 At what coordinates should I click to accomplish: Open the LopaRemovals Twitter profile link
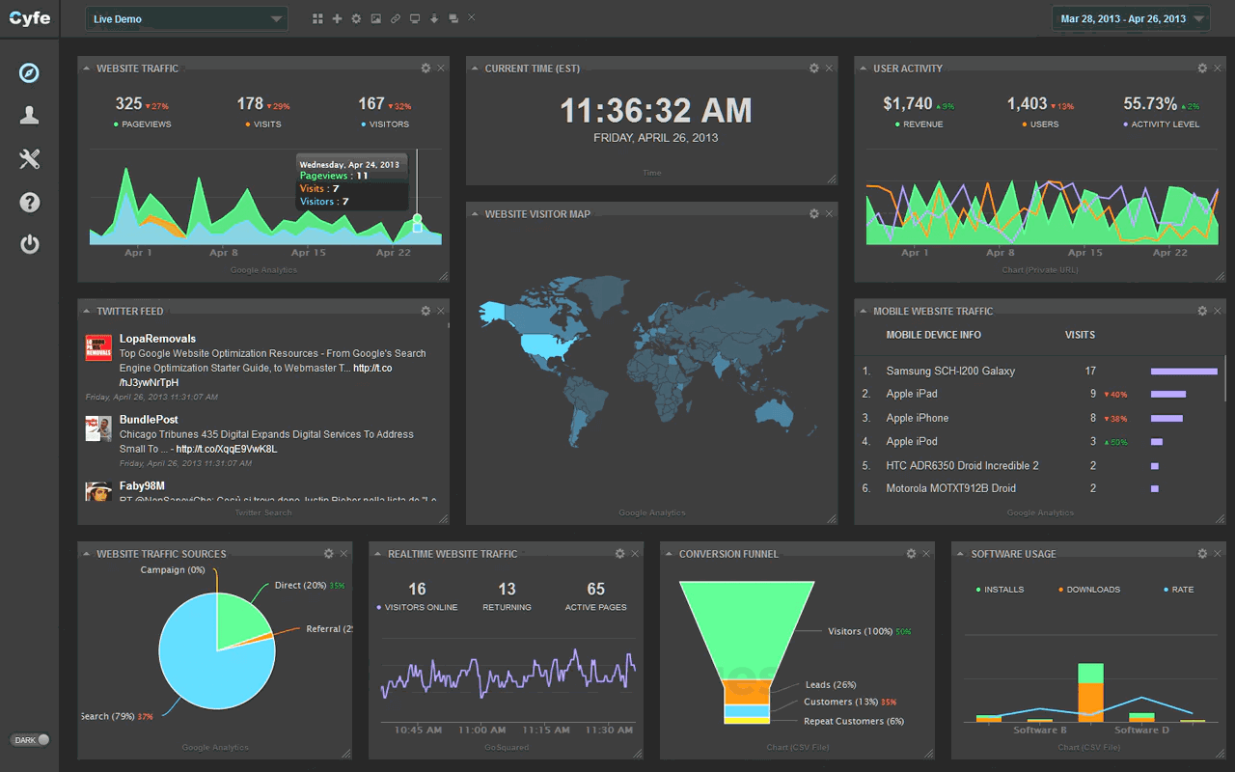[157, 339]
